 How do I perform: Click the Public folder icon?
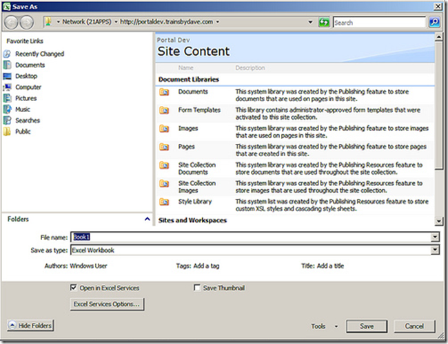pyautogui.click(x=7, y=131)
